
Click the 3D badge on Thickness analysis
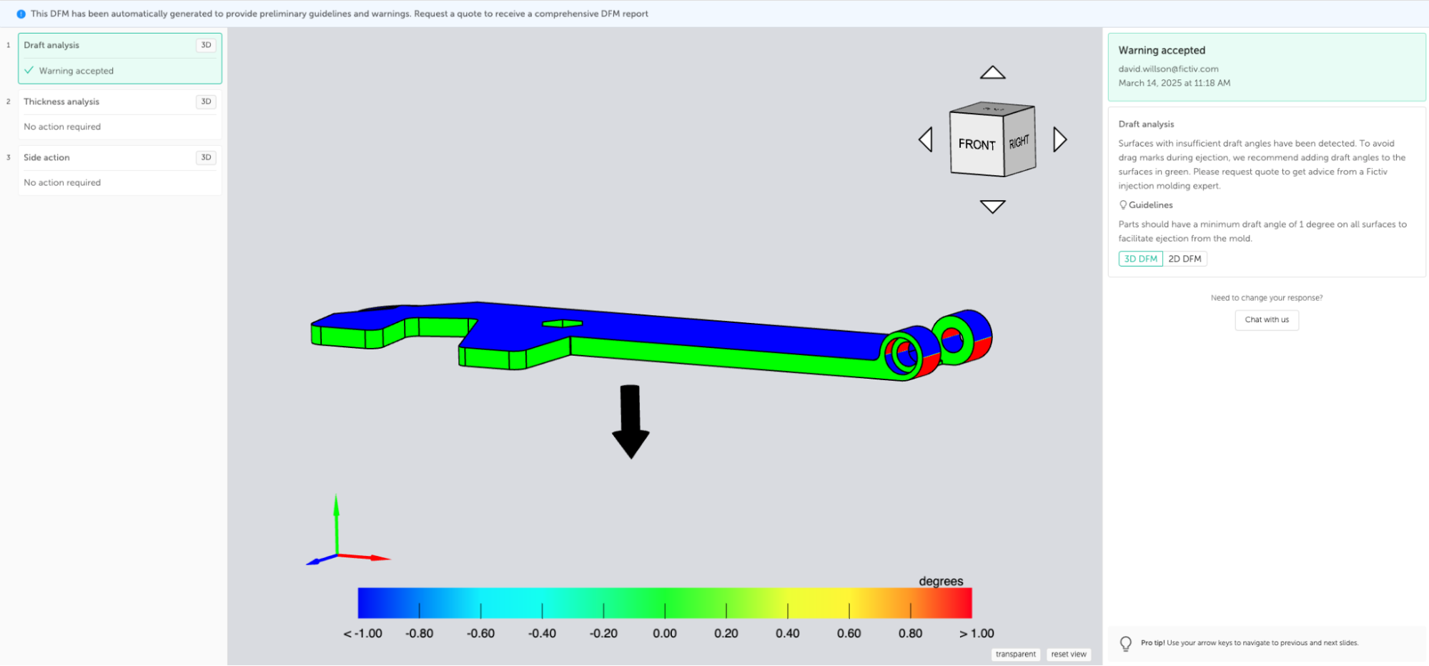click(x=206, y=101)
